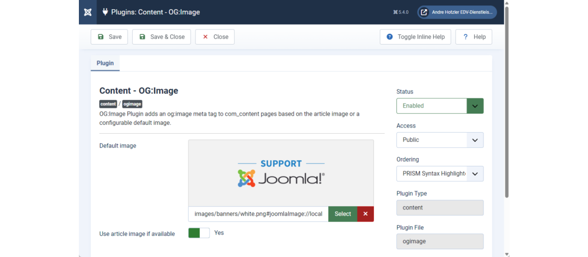Click Save & Close in toolbar

(161, 37)
